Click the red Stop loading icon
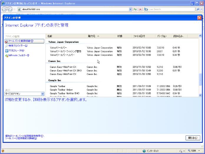Viewport: 205px width, 154px height. click(x=140, y=9)
